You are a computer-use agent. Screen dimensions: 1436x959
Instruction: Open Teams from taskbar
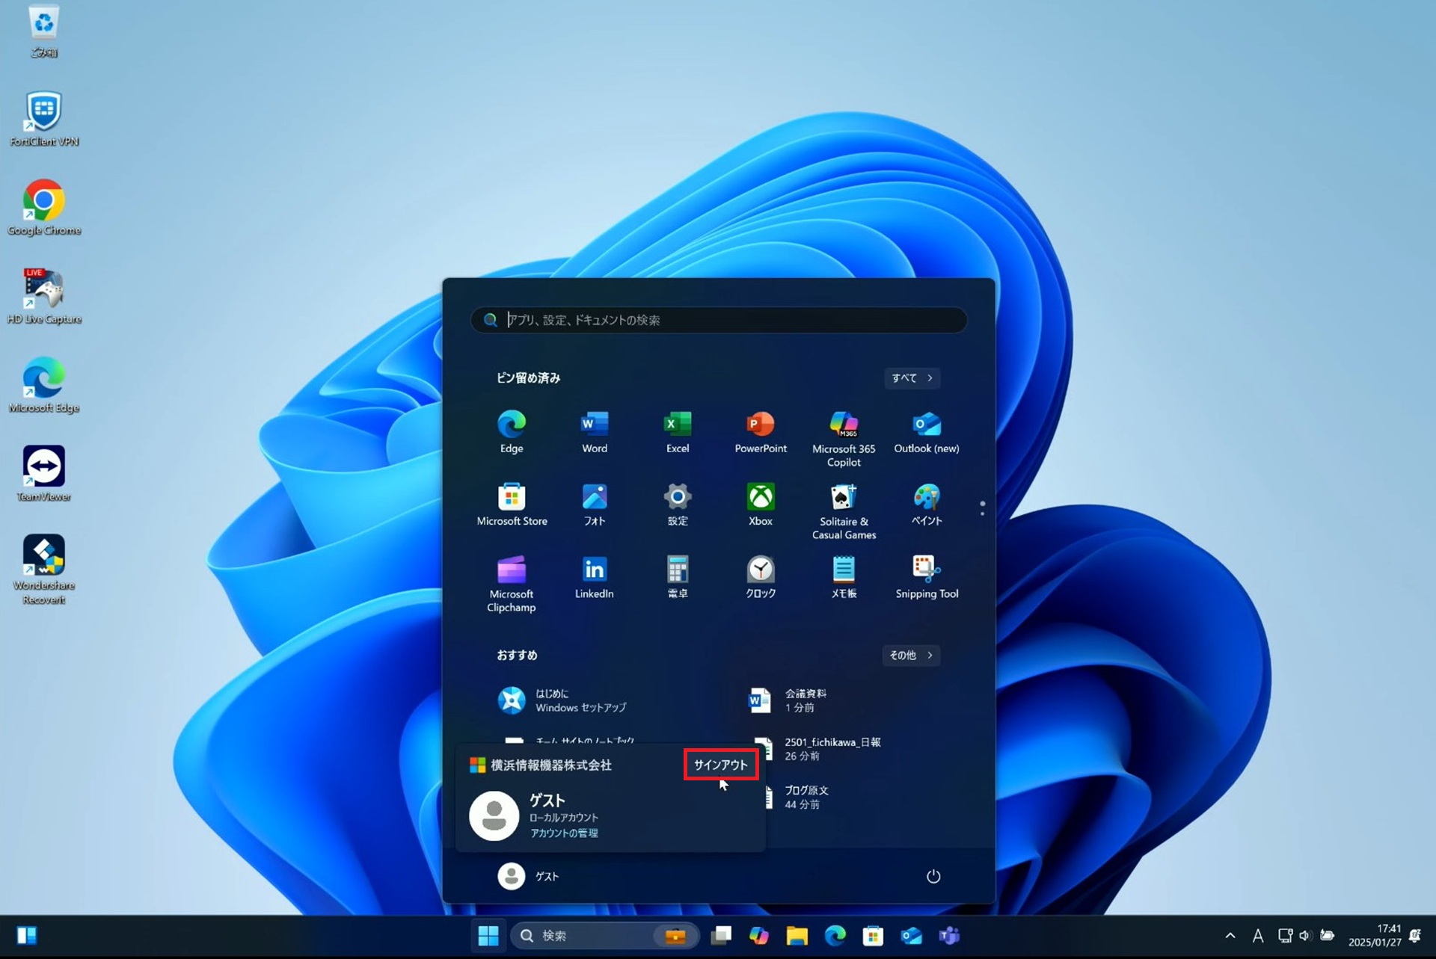(x=949, y=936)
